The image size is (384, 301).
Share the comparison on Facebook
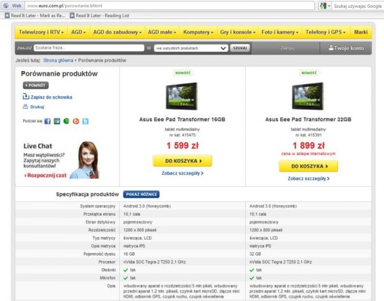click(48, 121)
